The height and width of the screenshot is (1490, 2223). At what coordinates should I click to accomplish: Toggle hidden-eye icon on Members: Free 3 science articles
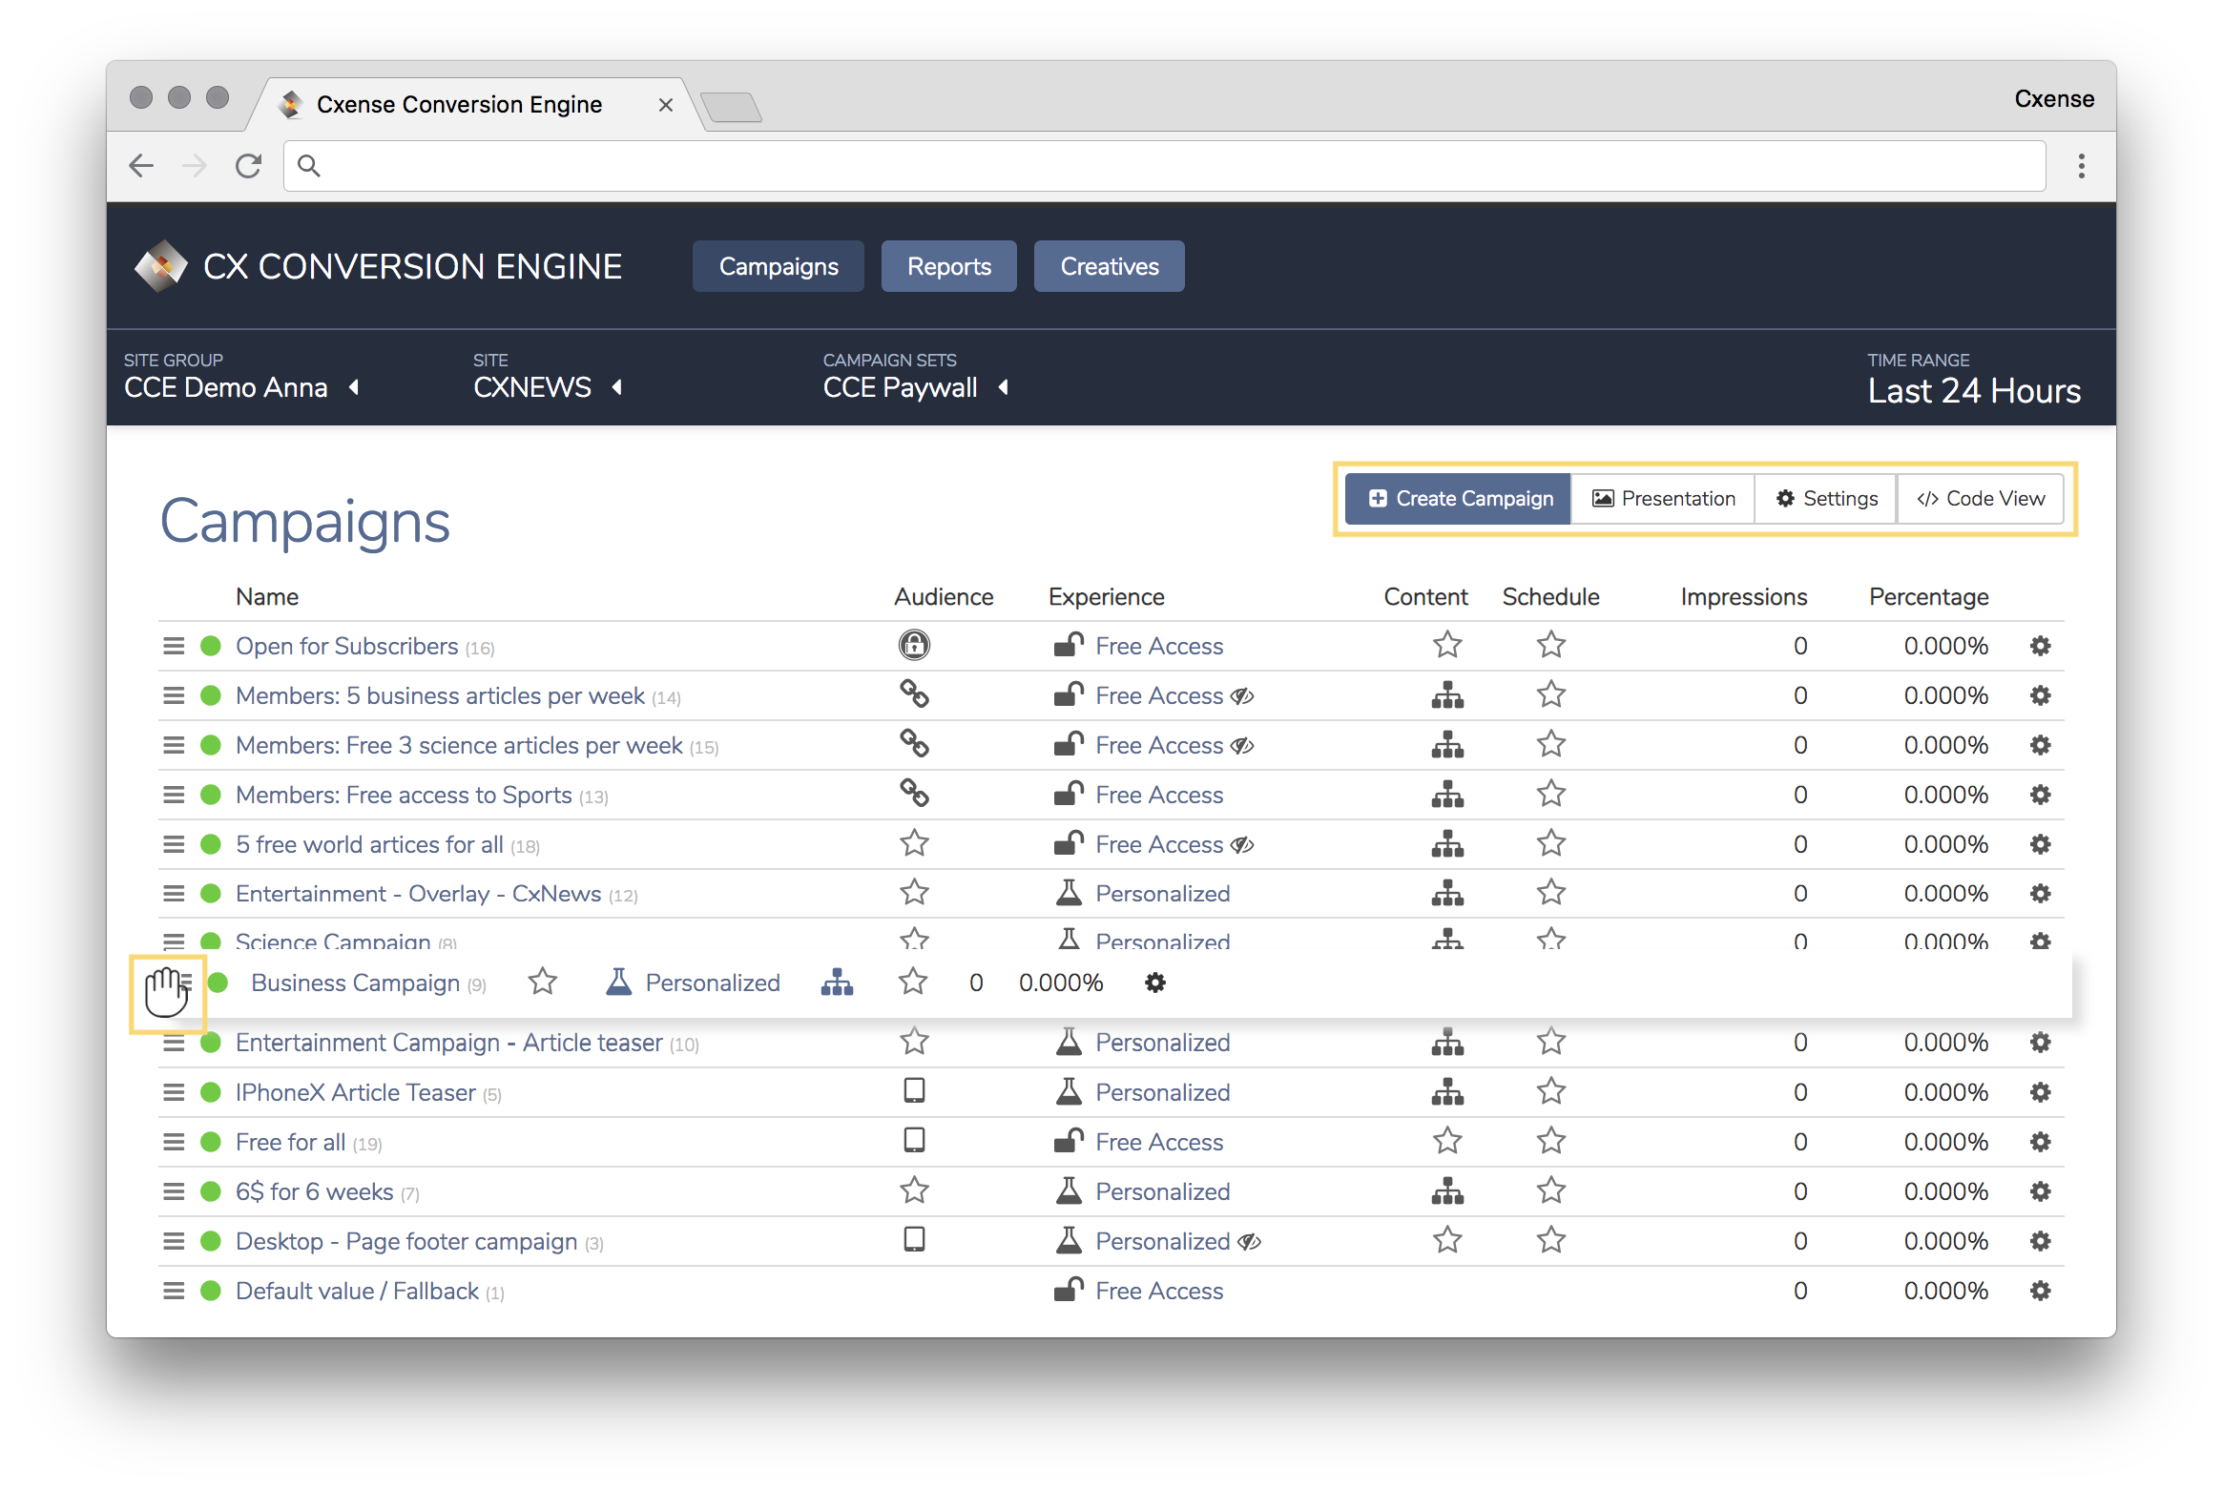click(1242, 745)
